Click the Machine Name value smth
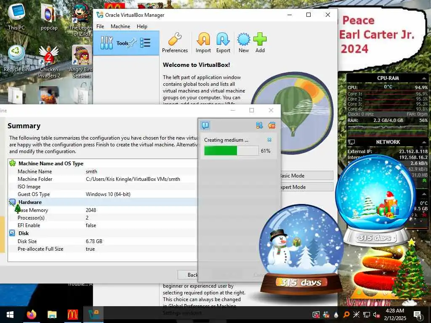 pos(91,172)
